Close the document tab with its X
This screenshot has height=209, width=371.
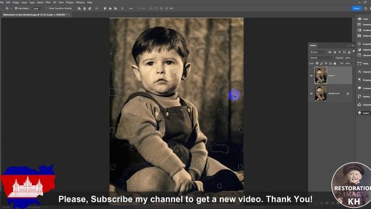tap(69, 15)
